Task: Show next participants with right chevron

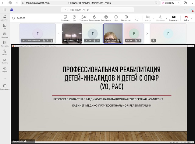Action: point(147,33)
